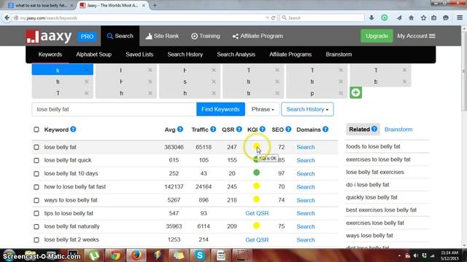
Task: Open Related help icon
Action: (374, 129)
